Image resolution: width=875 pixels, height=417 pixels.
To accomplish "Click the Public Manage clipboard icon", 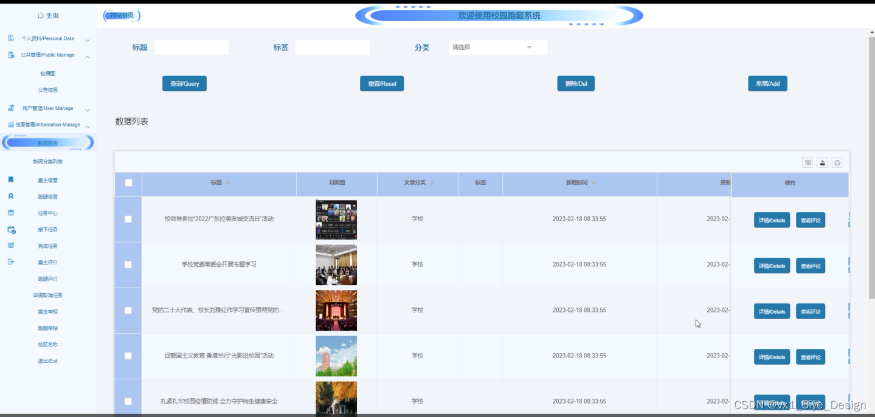I will click(x=11, y=55).
